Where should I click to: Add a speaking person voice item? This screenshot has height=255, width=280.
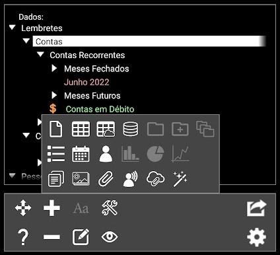click(x=131, y=178)
